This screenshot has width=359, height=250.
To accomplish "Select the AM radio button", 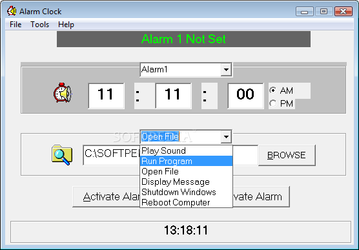I will (273, 90).
